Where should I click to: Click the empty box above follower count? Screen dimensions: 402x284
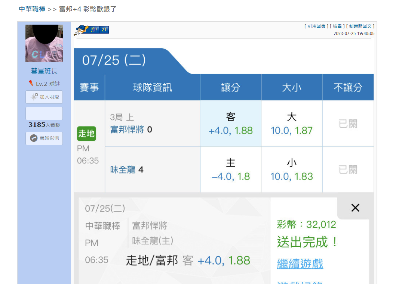tap(44, 113)
